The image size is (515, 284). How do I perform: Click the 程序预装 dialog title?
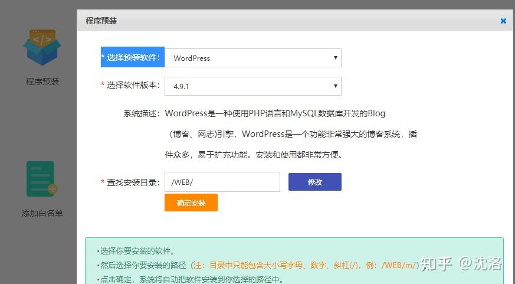click(x=101, y=21)
